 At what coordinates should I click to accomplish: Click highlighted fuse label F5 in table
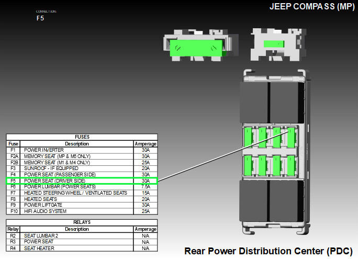click(x=13, y=181)
